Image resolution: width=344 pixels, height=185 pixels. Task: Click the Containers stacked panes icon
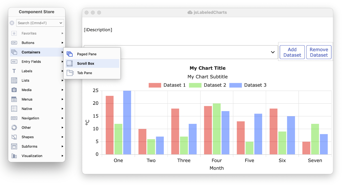pyautogui.click(x=14, y=52)
